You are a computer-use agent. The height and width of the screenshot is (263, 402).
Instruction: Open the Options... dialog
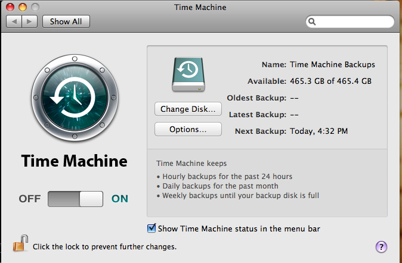tap(188, 129)
